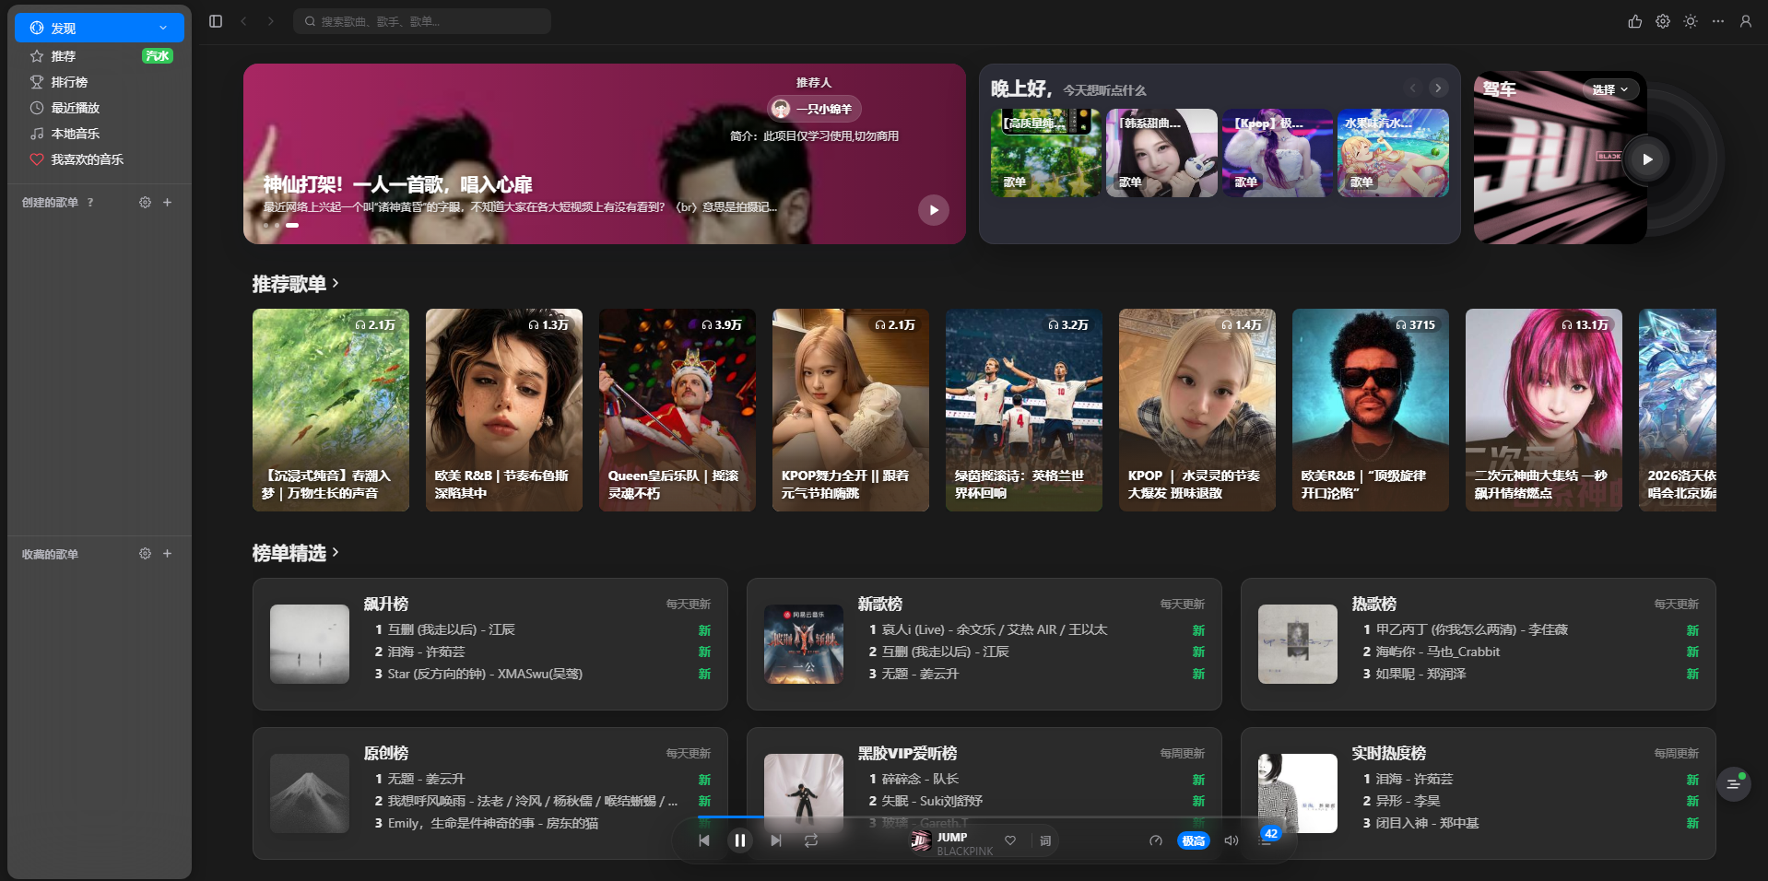Open the 飙升榜 chart title

click(386, 605)
